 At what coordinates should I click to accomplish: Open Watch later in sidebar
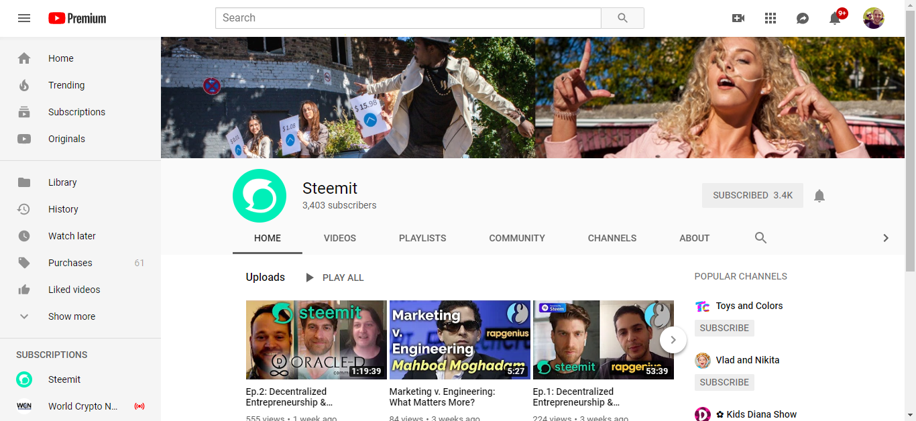[x=80, y=236]
